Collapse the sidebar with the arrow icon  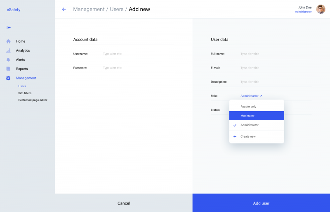8,28
